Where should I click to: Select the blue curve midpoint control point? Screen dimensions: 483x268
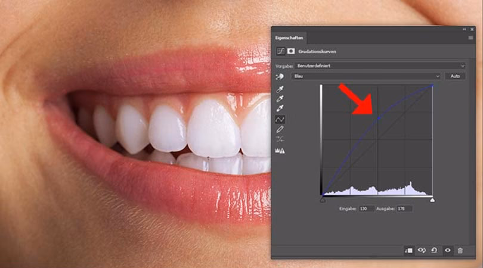click(379, 118)
